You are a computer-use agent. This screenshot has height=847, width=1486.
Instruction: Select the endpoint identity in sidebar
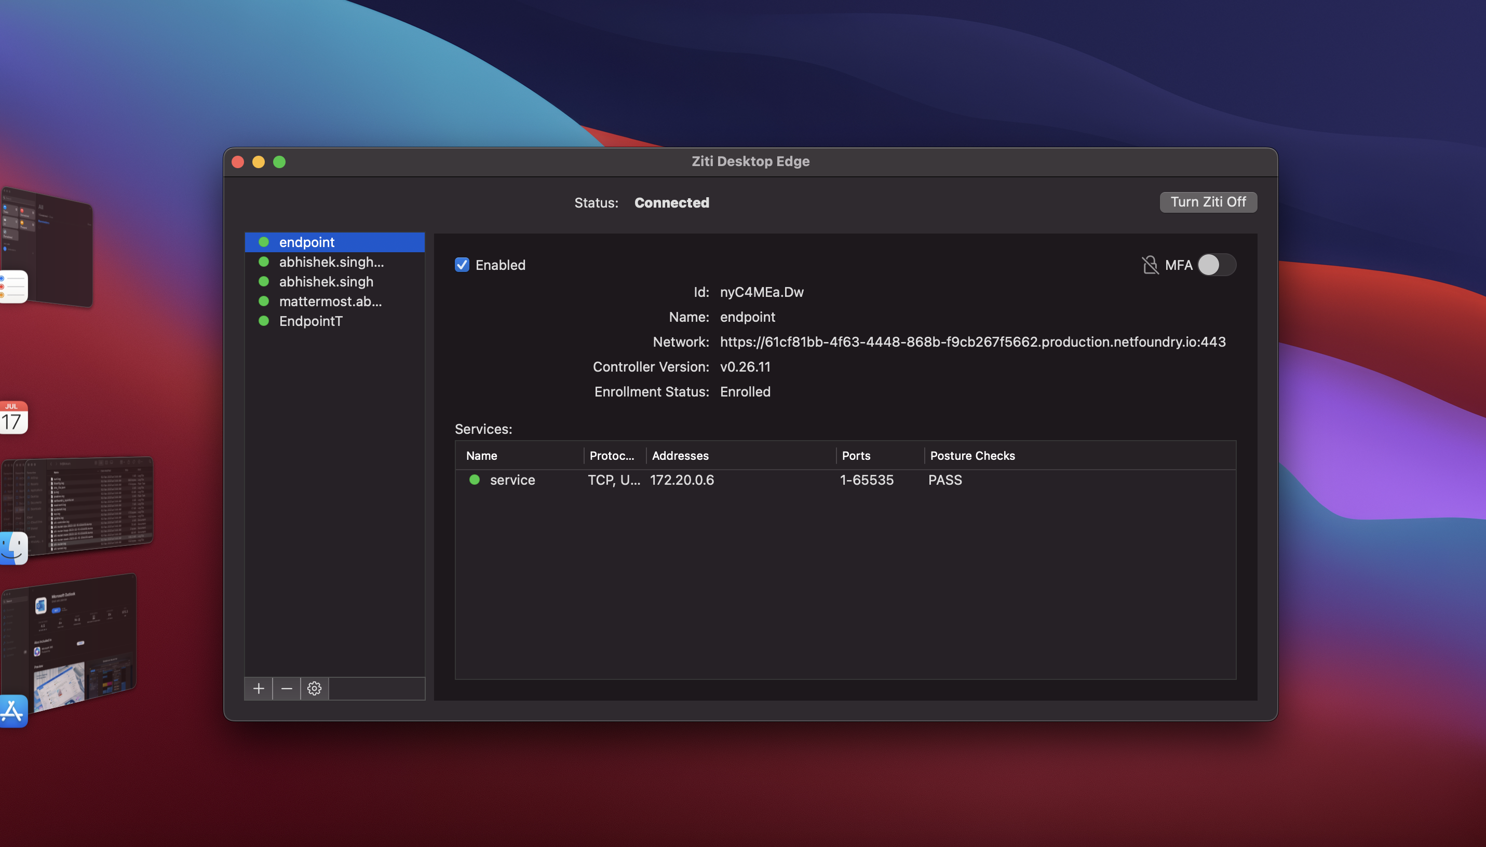pos(334,242)
